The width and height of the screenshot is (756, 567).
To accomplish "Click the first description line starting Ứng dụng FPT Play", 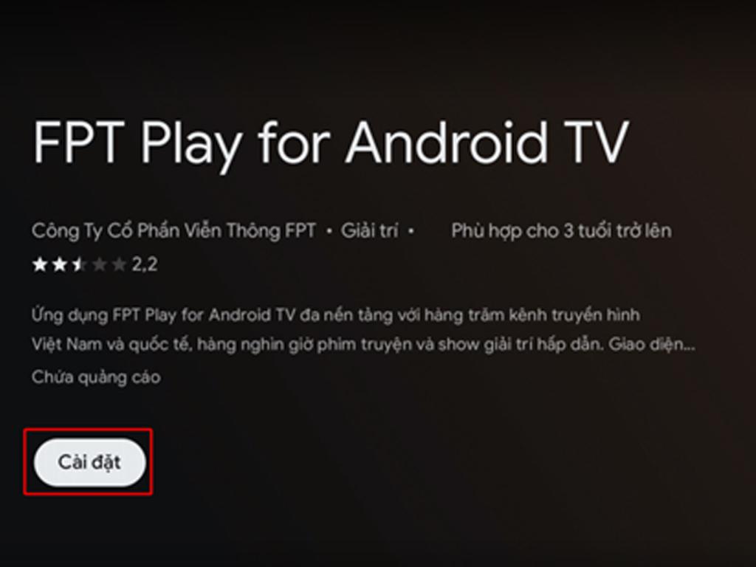I will pos(336,315).
